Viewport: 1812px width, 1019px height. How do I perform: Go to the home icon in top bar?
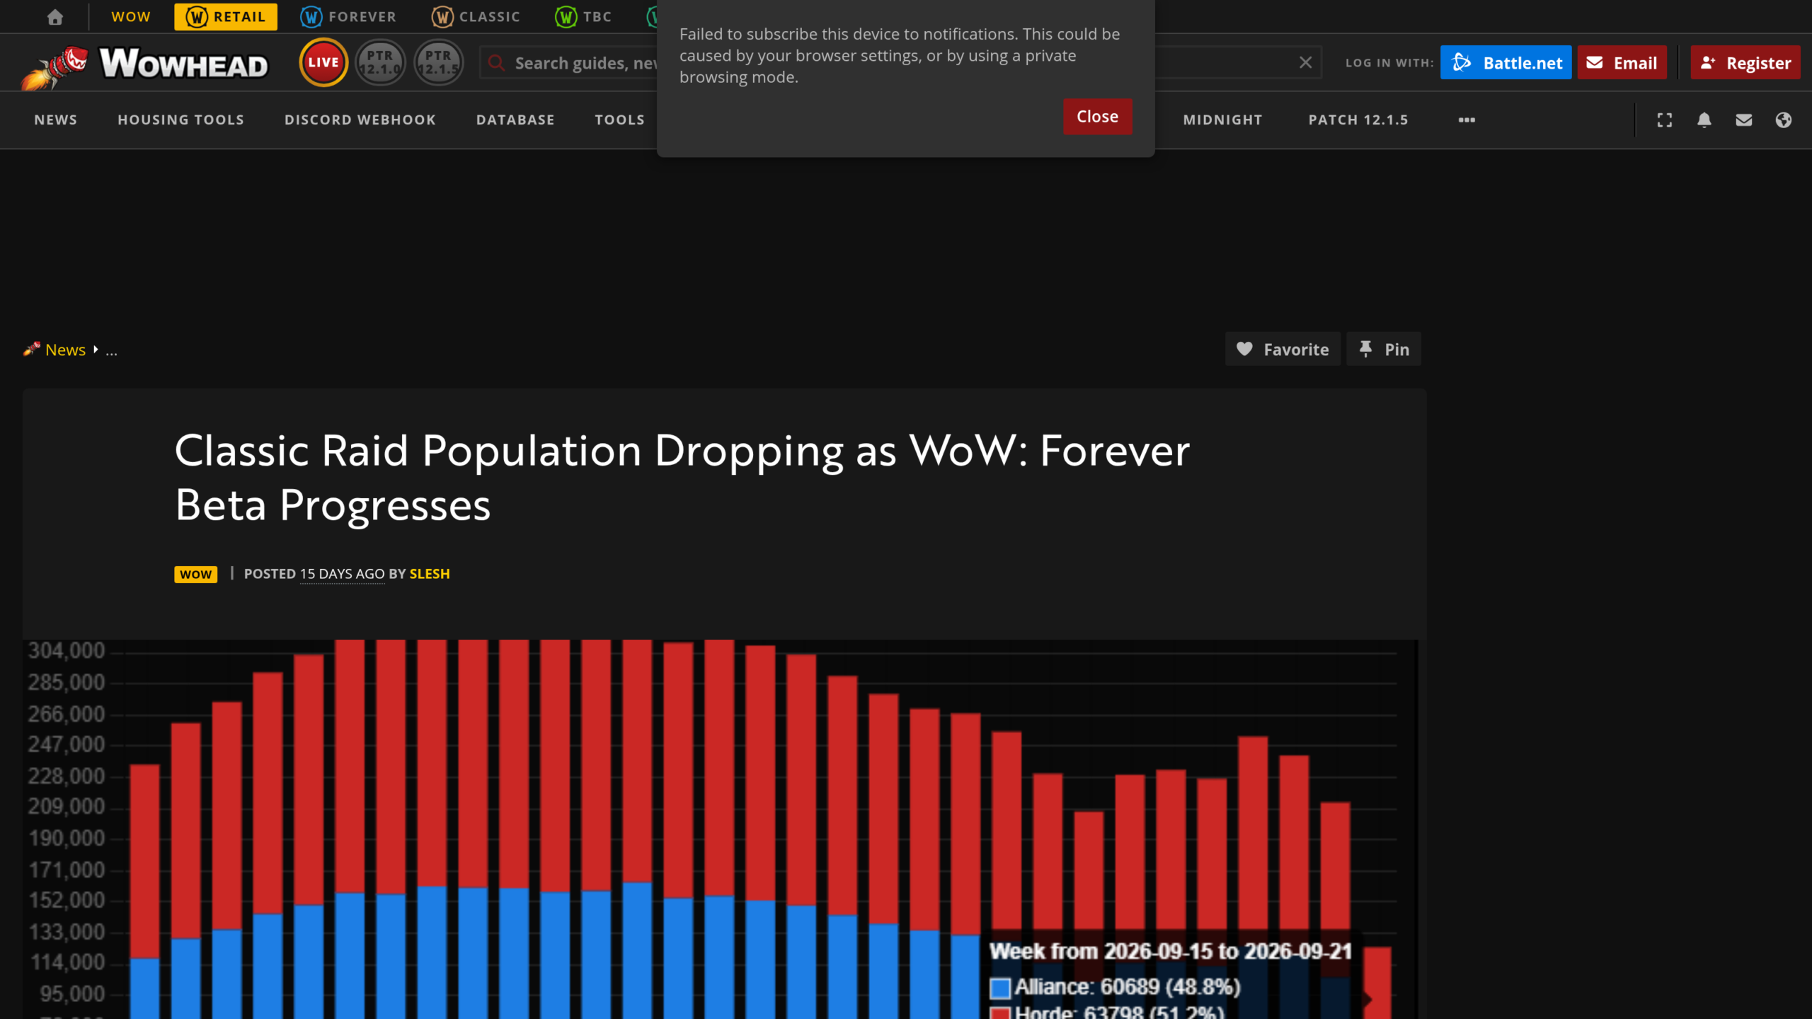[55, 17]
